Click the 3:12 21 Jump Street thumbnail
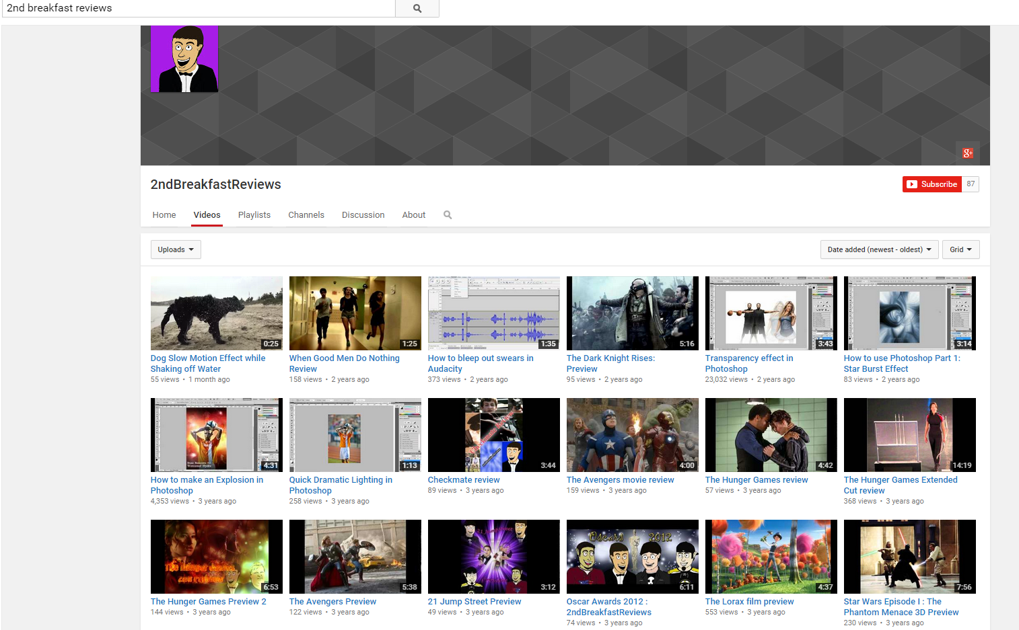The image size is (1019, 630). [x=494, y=557]
